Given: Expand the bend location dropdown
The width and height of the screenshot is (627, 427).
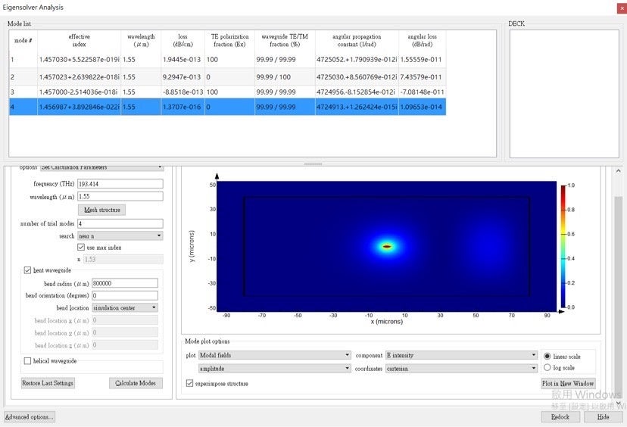Looking at the screenshot, I should click(x=124, y=307).
